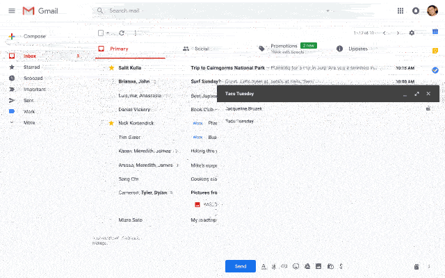Open the Snoozed folder

click(x=33, y=79)
